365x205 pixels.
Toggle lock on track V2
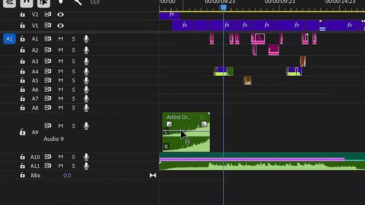point(22,15)
